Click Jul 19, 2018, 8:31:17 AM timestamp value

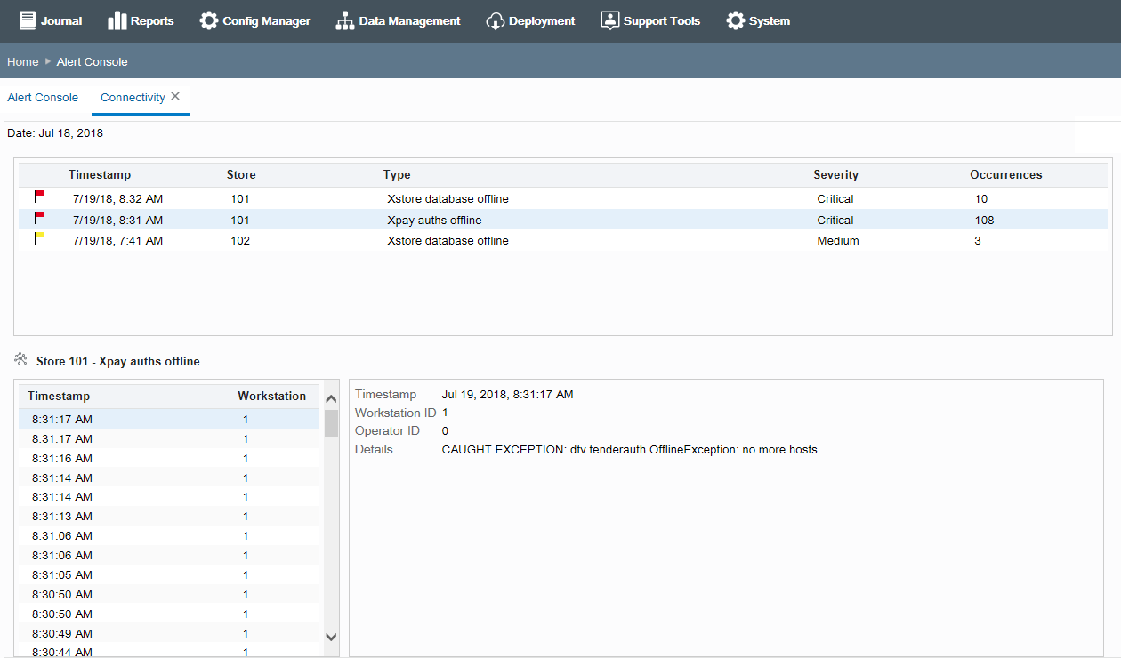coord(508,394)
